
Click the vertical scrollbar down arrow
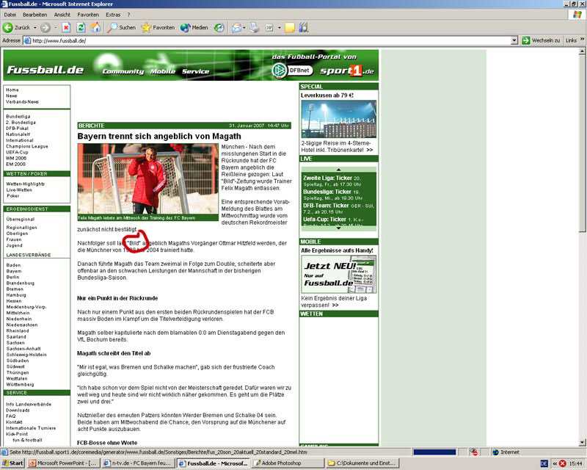click(582, 443)
